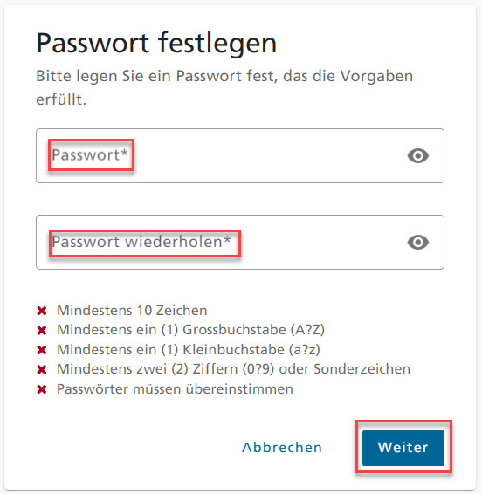The width and height of the screenshot is (482, 494).
Task: Cancel via the Abbrechen link
Action: [282, 448]
